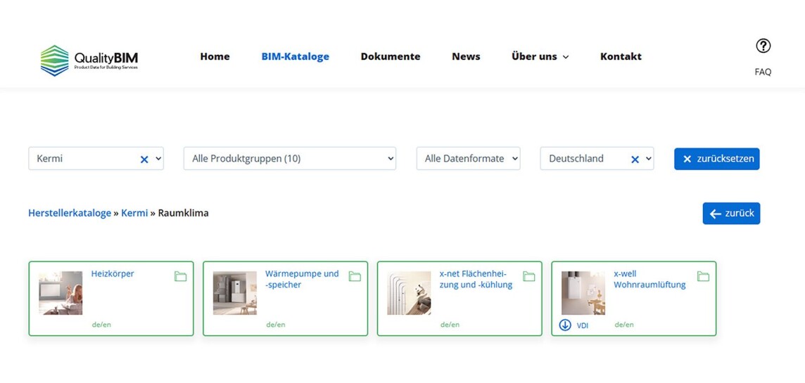Click folder icon on x-net Flächenheizung card
805x383 pixels.
(x=528, y=276)
